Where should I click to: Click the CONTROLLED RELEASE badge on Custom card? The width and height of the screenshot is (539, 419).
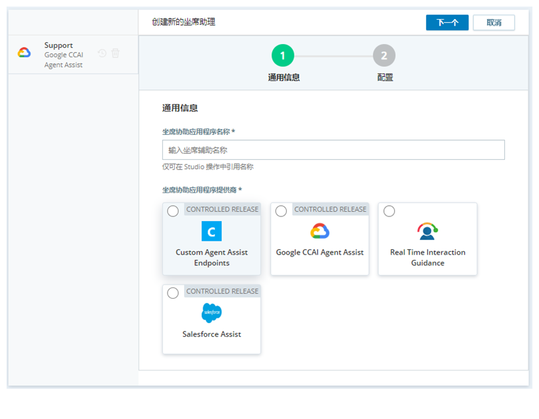point(222,209)
